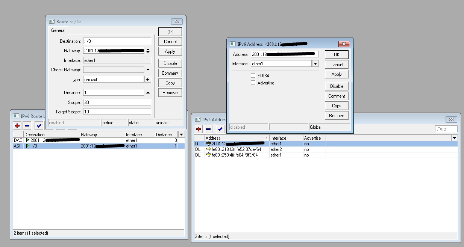
Task: Click the checkmark Enable icon in IPv6 Route List
Action: [x=39, y=125]
